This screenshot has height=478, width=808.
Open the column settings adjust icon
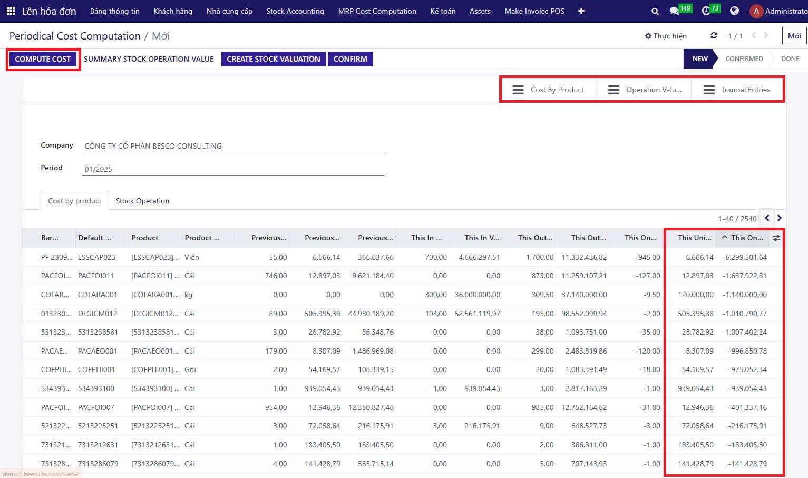[x=776, y=238]
